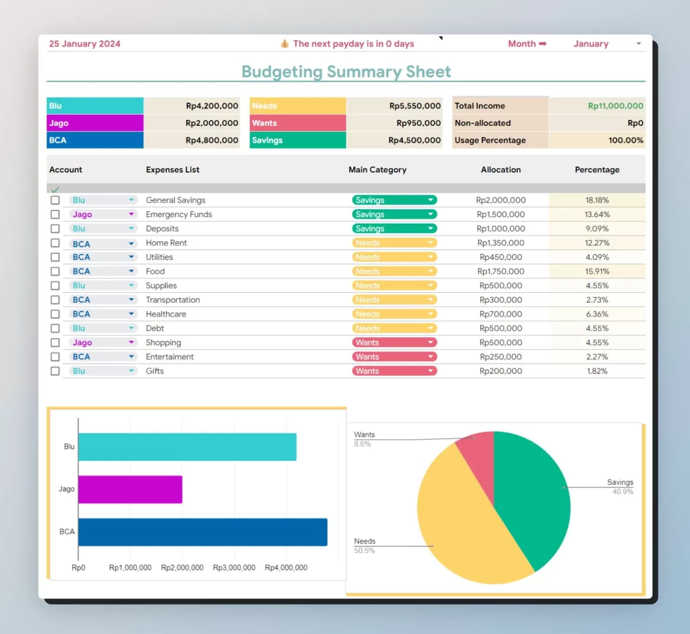Click the teal Blu account label cell
The image size is (690, 634).
point(95,106)
